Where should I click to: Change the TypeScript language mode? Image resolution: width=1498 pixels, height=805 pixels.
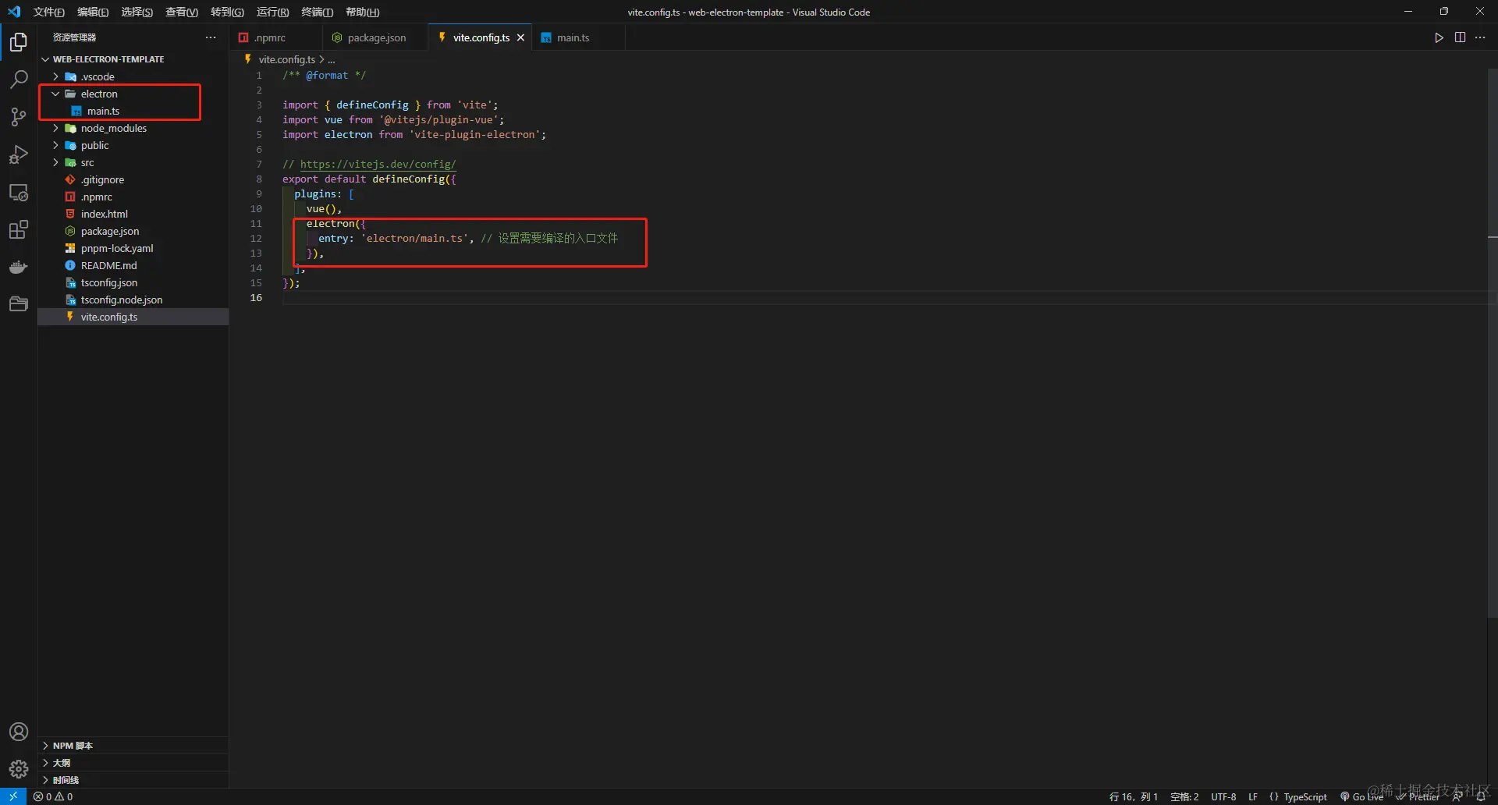pos(1305,796)
